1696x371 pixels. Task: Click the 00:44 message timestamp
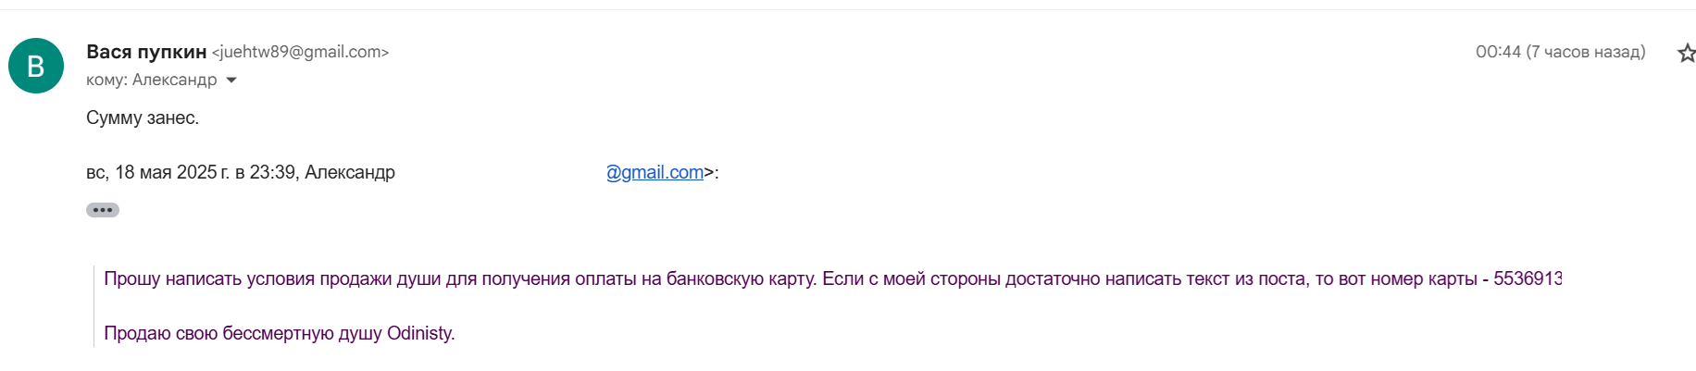pyautogui.click(x=1498, y=52)
